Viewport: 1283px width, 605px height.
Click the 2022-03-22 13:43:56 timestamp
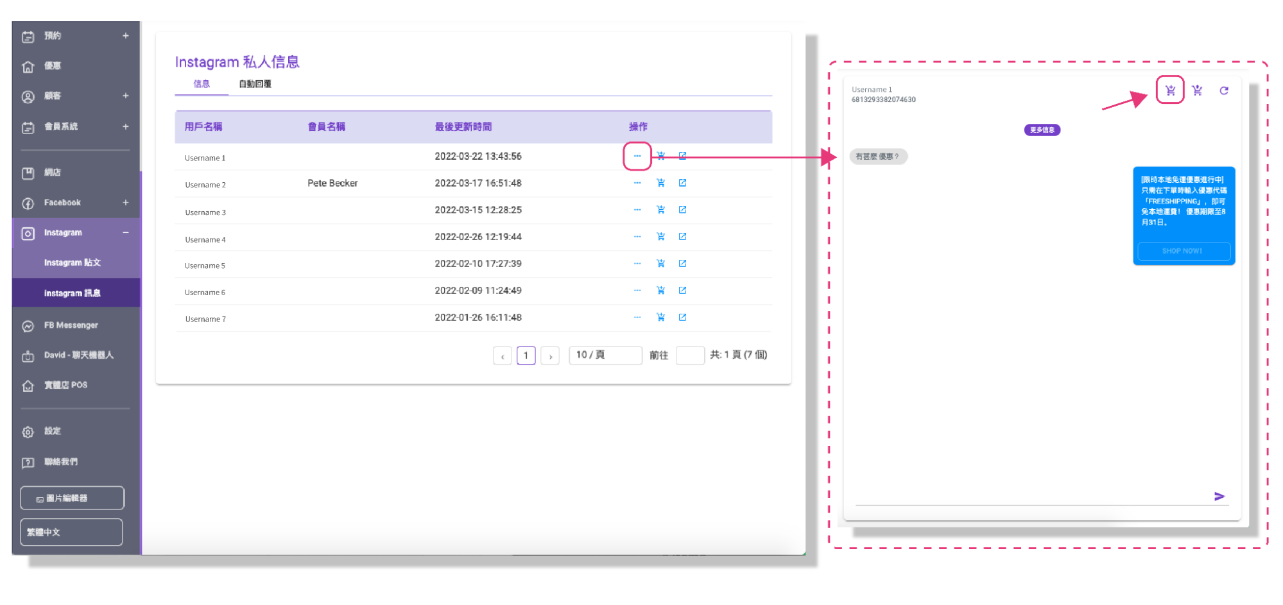coord(478,157)
